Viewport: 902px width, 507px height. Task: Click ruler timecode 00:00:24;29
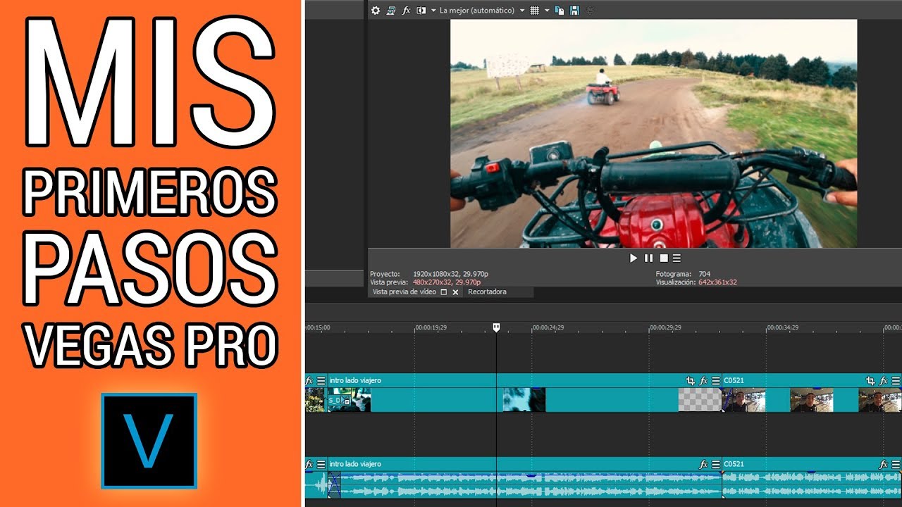coord(550,327)
